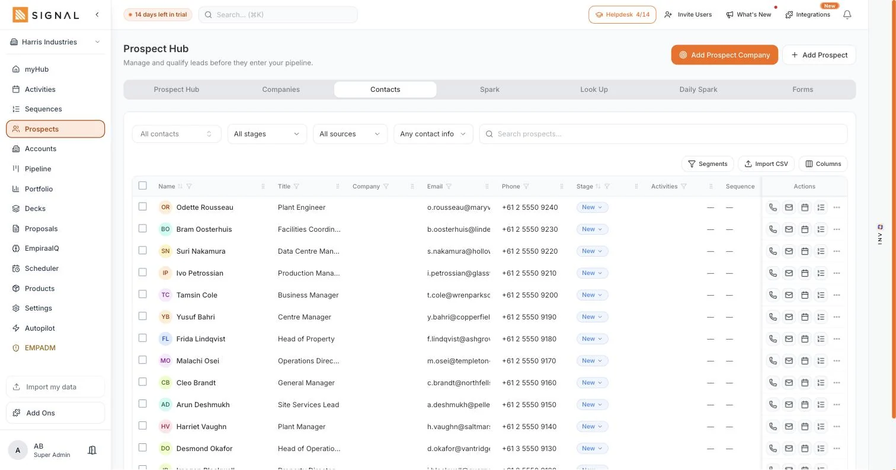The width and height of the screenshot is (896, 470).
Task: Open calendar icon for Malachi Osei
Action: (x=805, y=361)
